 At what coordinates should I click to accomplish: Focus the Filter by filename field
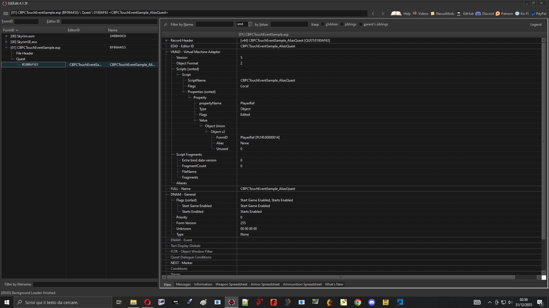(x=95, y=284)
